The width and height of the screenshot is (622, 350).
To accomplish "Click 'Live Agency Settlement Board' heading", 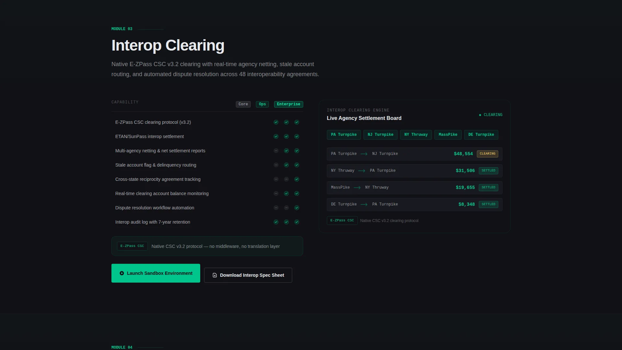I will point(364,118).
